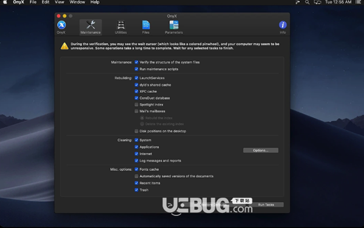The image size is (364, 228).
Task: Click the menu bar clock Tue 12:55 AM
Action: 339,2
